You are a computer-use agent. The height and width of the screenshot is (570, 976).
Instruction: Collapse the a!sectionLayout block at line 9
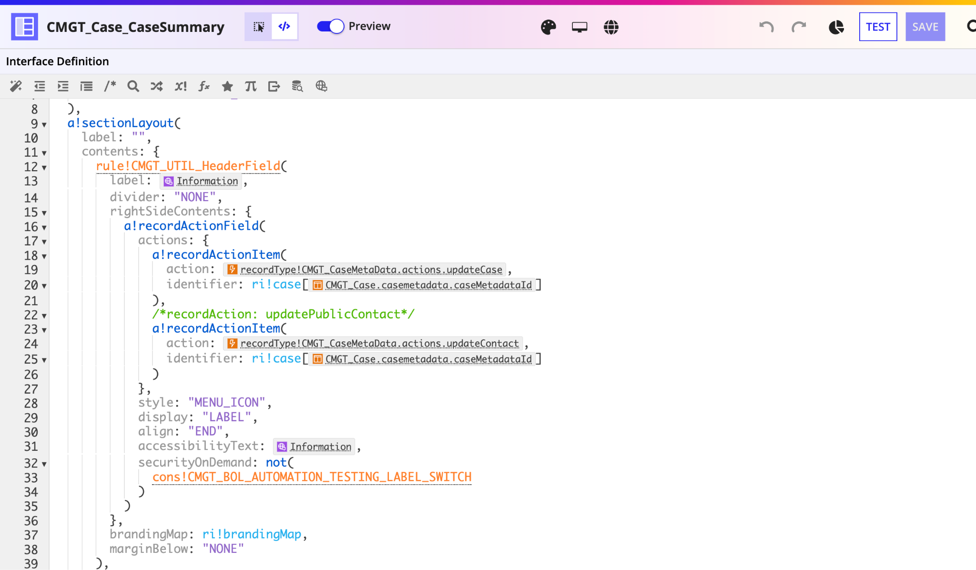tap(44, 125)
